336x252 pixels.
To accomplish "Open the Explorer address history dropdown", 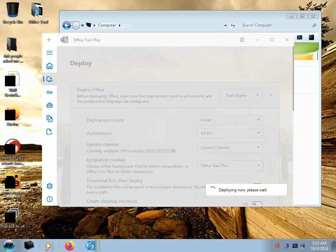I will click(225, 26).
